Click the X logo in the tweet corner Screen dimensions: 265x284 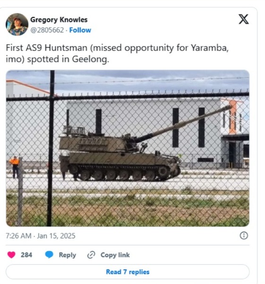(243, 19)
